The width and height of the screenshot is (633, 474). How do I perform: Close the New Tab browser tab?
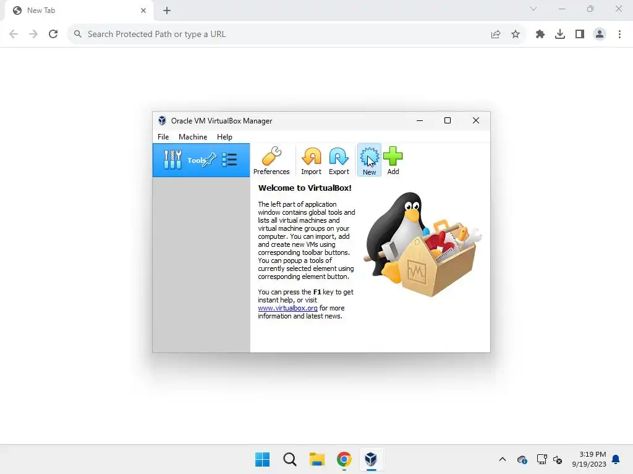[143, 10]
